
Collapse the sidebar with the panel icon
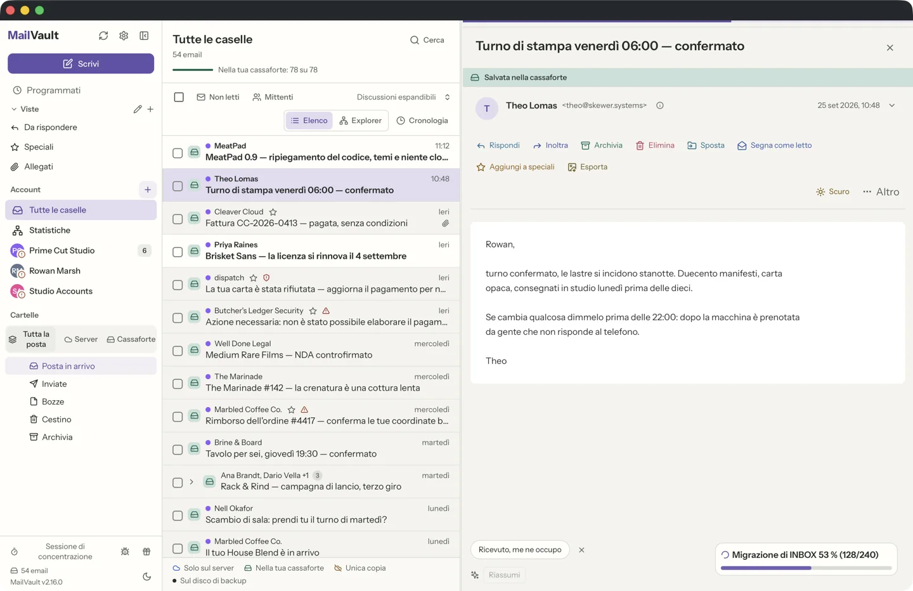144,36
